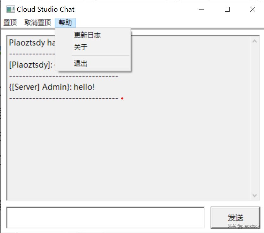Click the Cloud Studio Chat app icon
Viewport: 264px width, 233px height.
pyautogui.click(x=10, y=9)
